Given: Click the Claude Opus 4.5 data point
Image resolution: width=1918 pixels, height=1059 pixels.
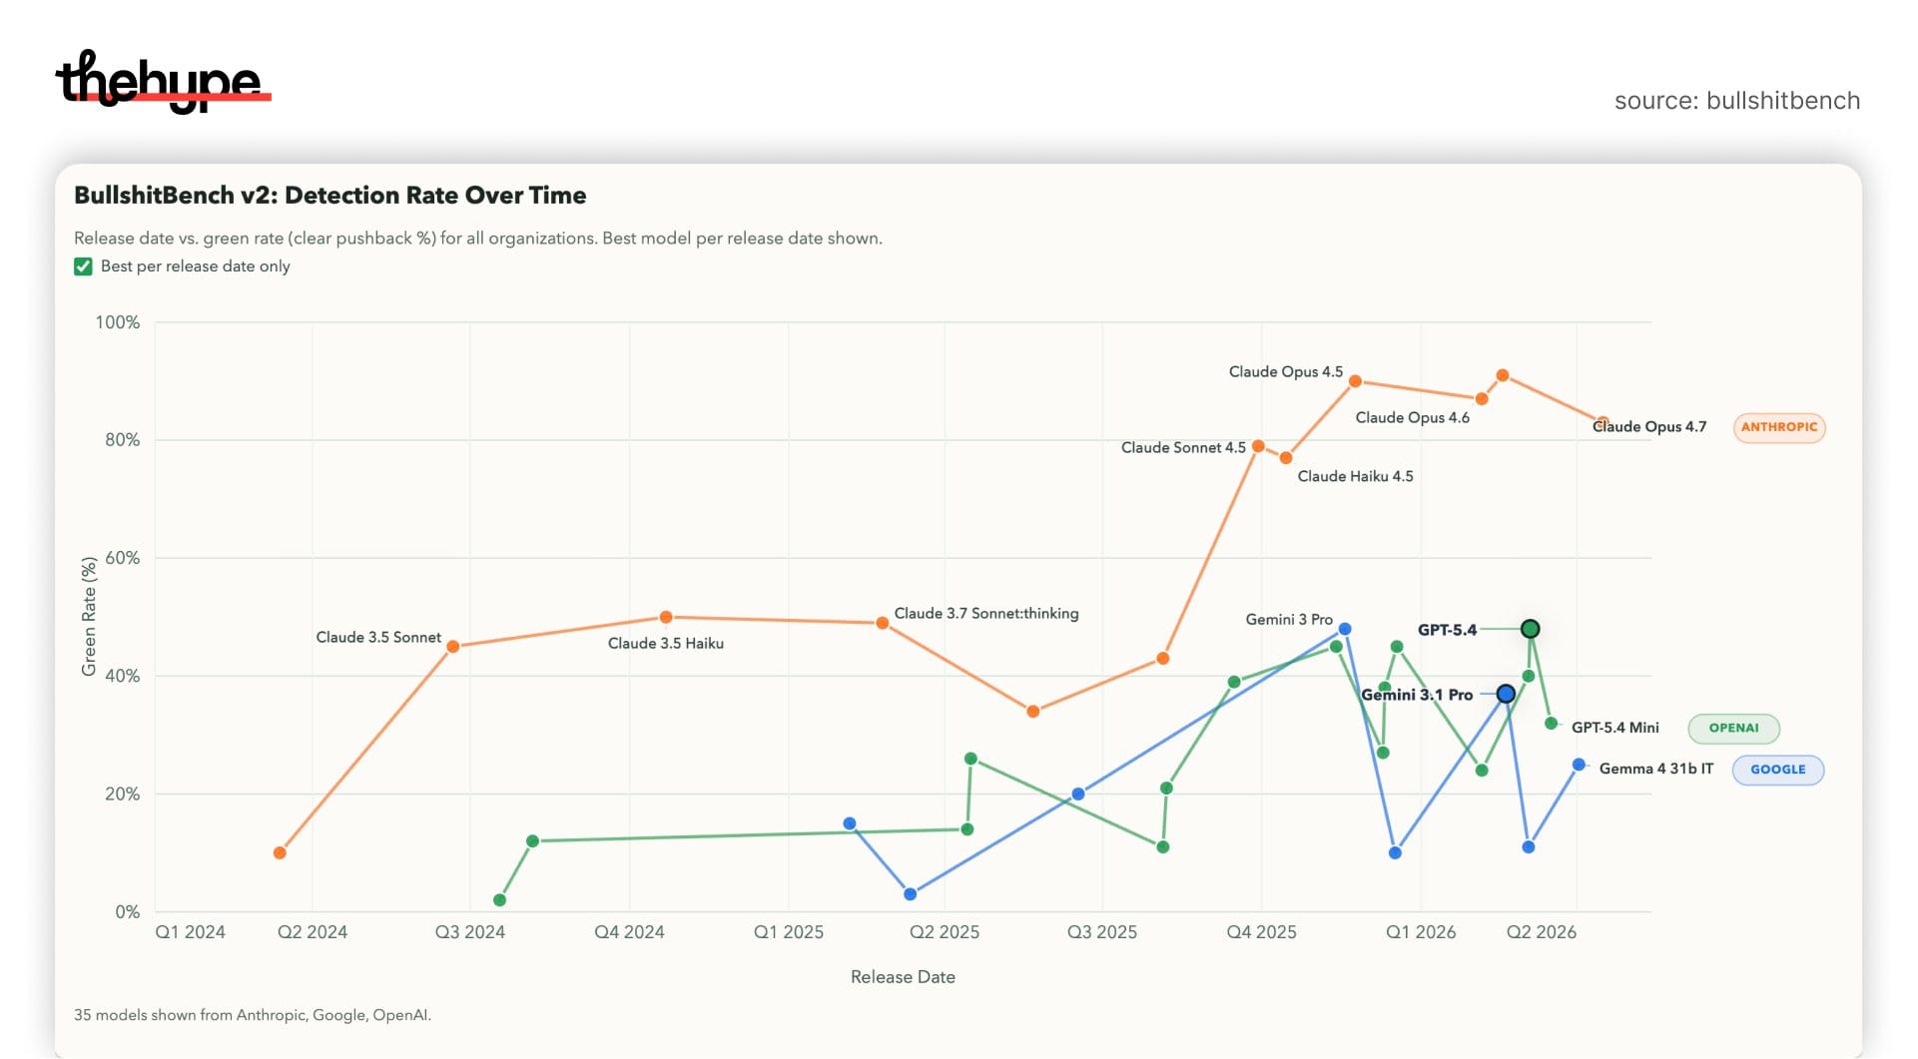Looking at the screenshot, I should coord(1355,381).
